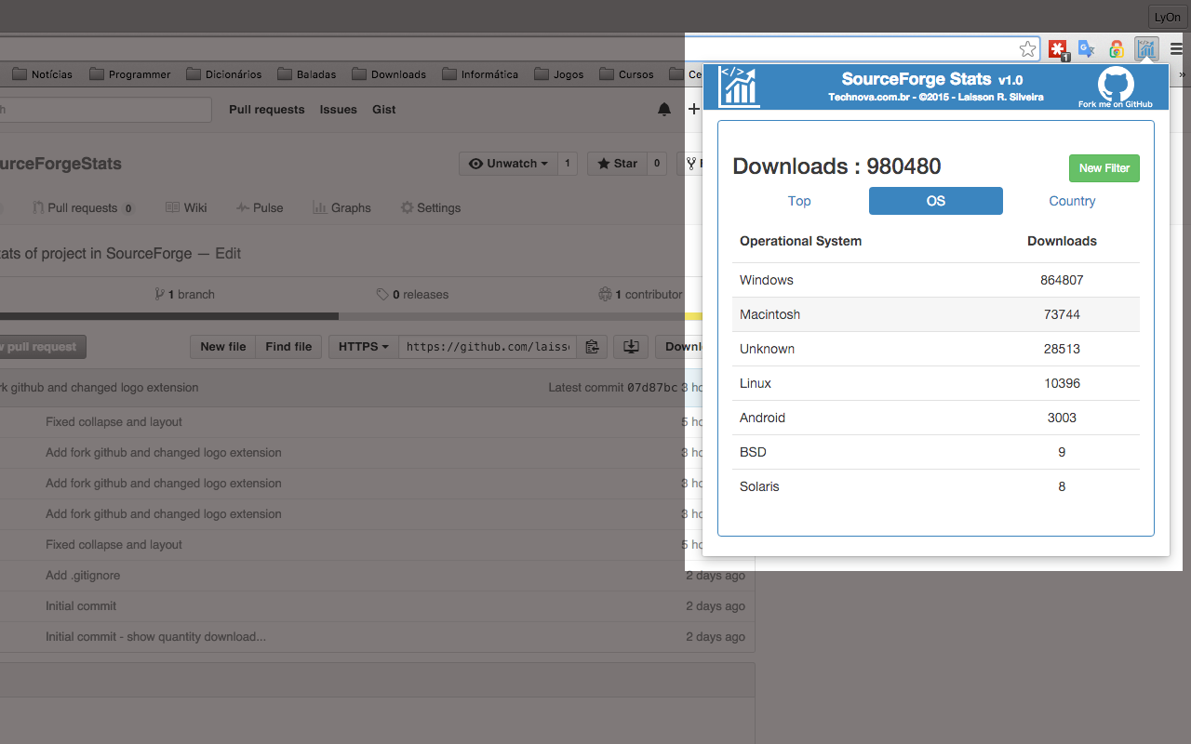
Task: Open the Chrome hamburger menu
Action: 1176,49
